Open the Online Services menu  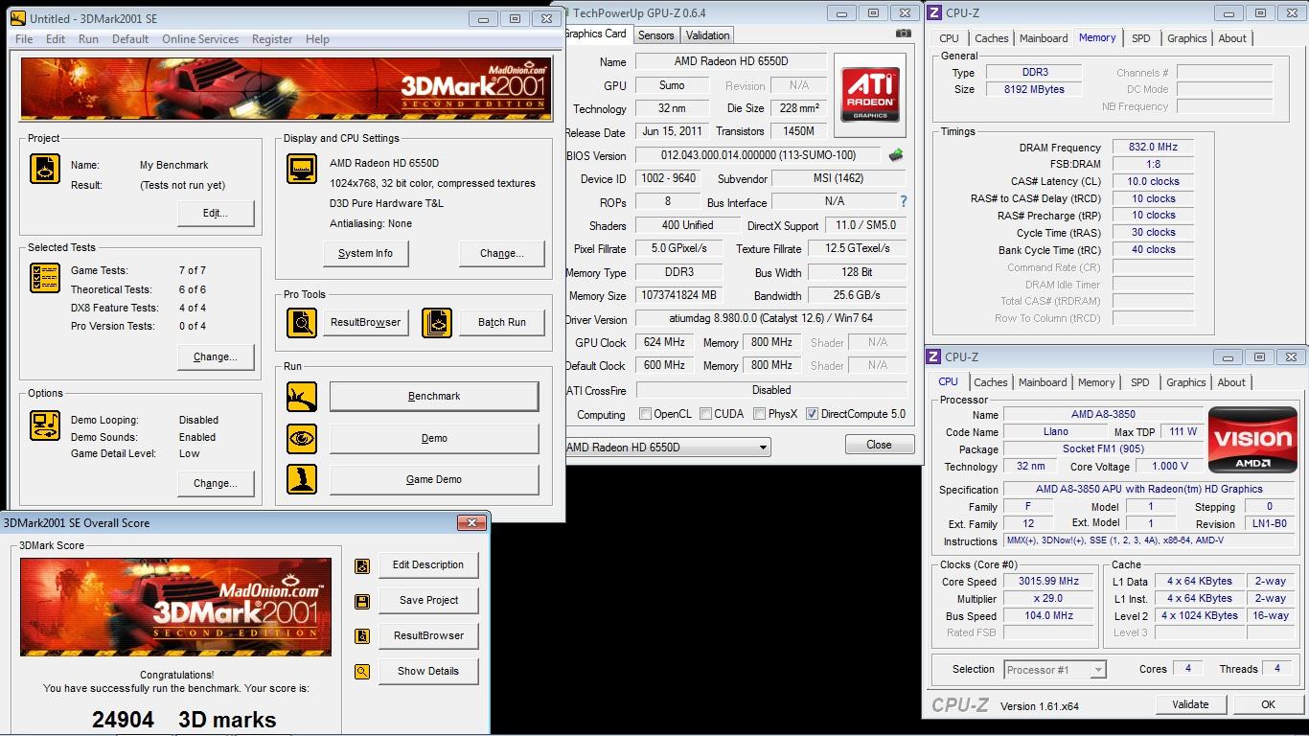pos(200,39)
